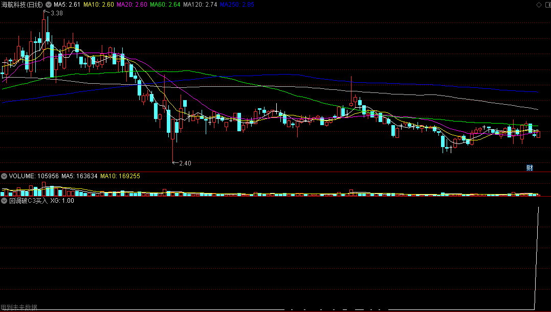
Task: Click the XG: 1.00 value
Action: point(62,201)
